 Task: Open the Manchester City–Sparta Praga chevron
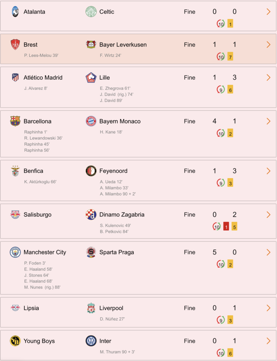268,252
